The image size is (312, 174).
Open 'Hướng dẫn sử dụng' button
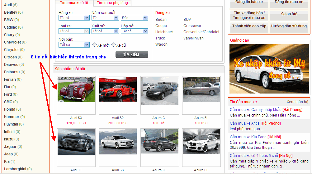[x=289, y=27]
